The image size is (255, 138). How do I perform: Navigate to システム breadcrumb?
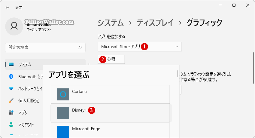[111, 23]
